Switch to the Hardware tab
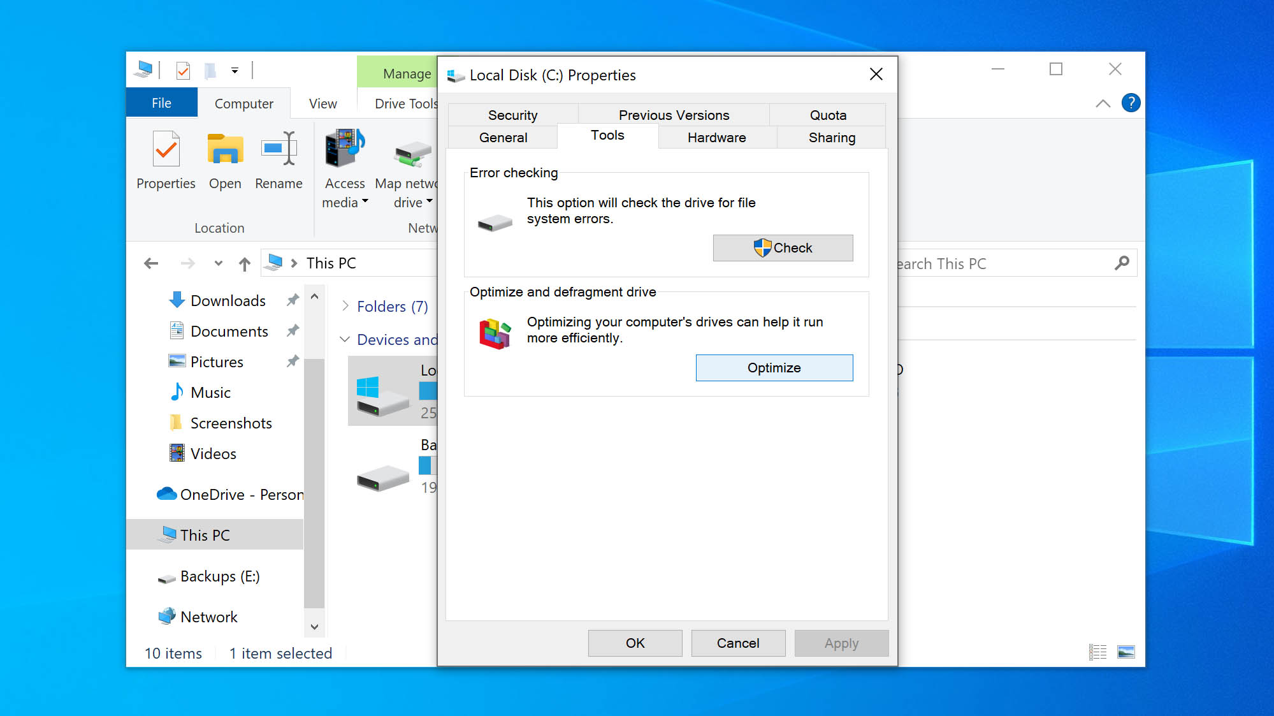 [x=716, y=138]
